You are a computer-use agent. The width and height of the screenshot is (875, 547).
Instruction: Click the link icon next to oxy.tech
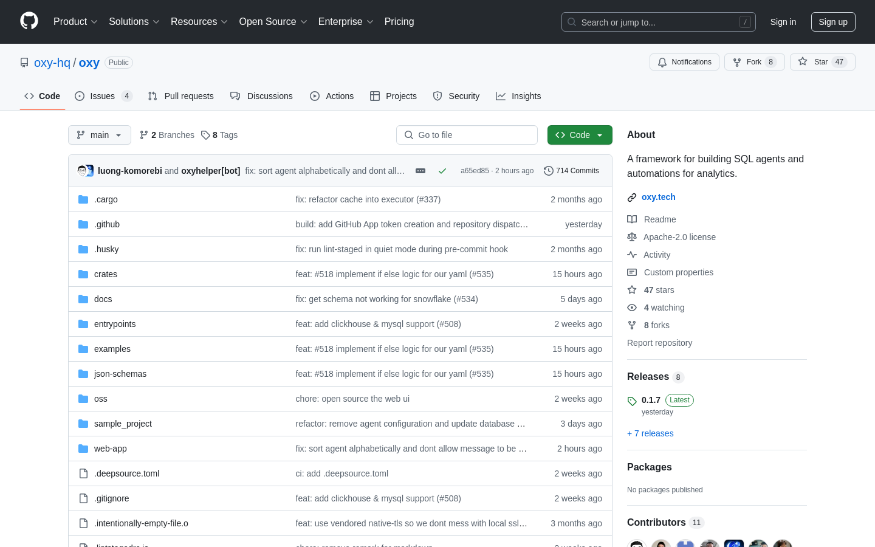[x=632, y=198]
